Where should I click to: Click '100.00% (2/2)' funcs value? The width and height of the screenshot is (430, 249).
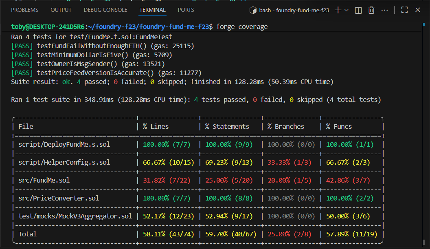pyautogui.click(x=350, y=198)
